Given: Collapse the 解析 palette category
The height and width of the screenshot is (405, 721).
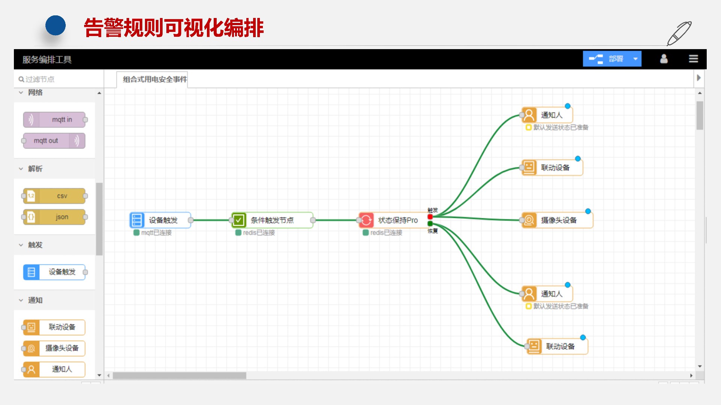Looking at the screenshot, I should [x=21, y=169].
